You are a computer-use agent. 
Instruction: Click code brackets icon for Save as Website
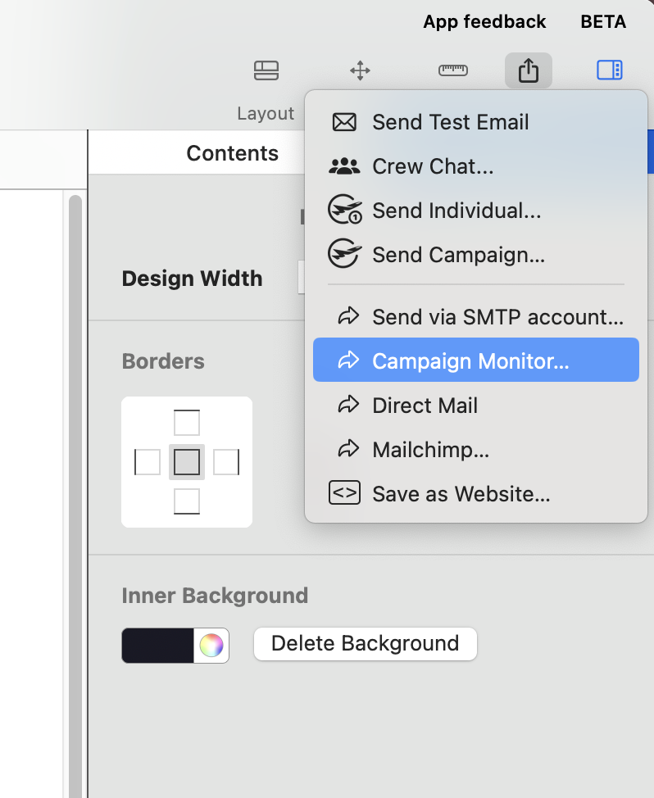pyautogui.click(x=344, y=492)
